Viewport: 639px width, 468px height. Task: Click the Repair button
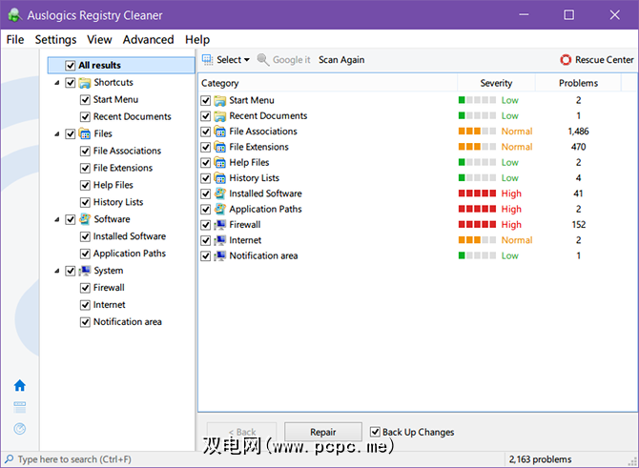[322, 432]
